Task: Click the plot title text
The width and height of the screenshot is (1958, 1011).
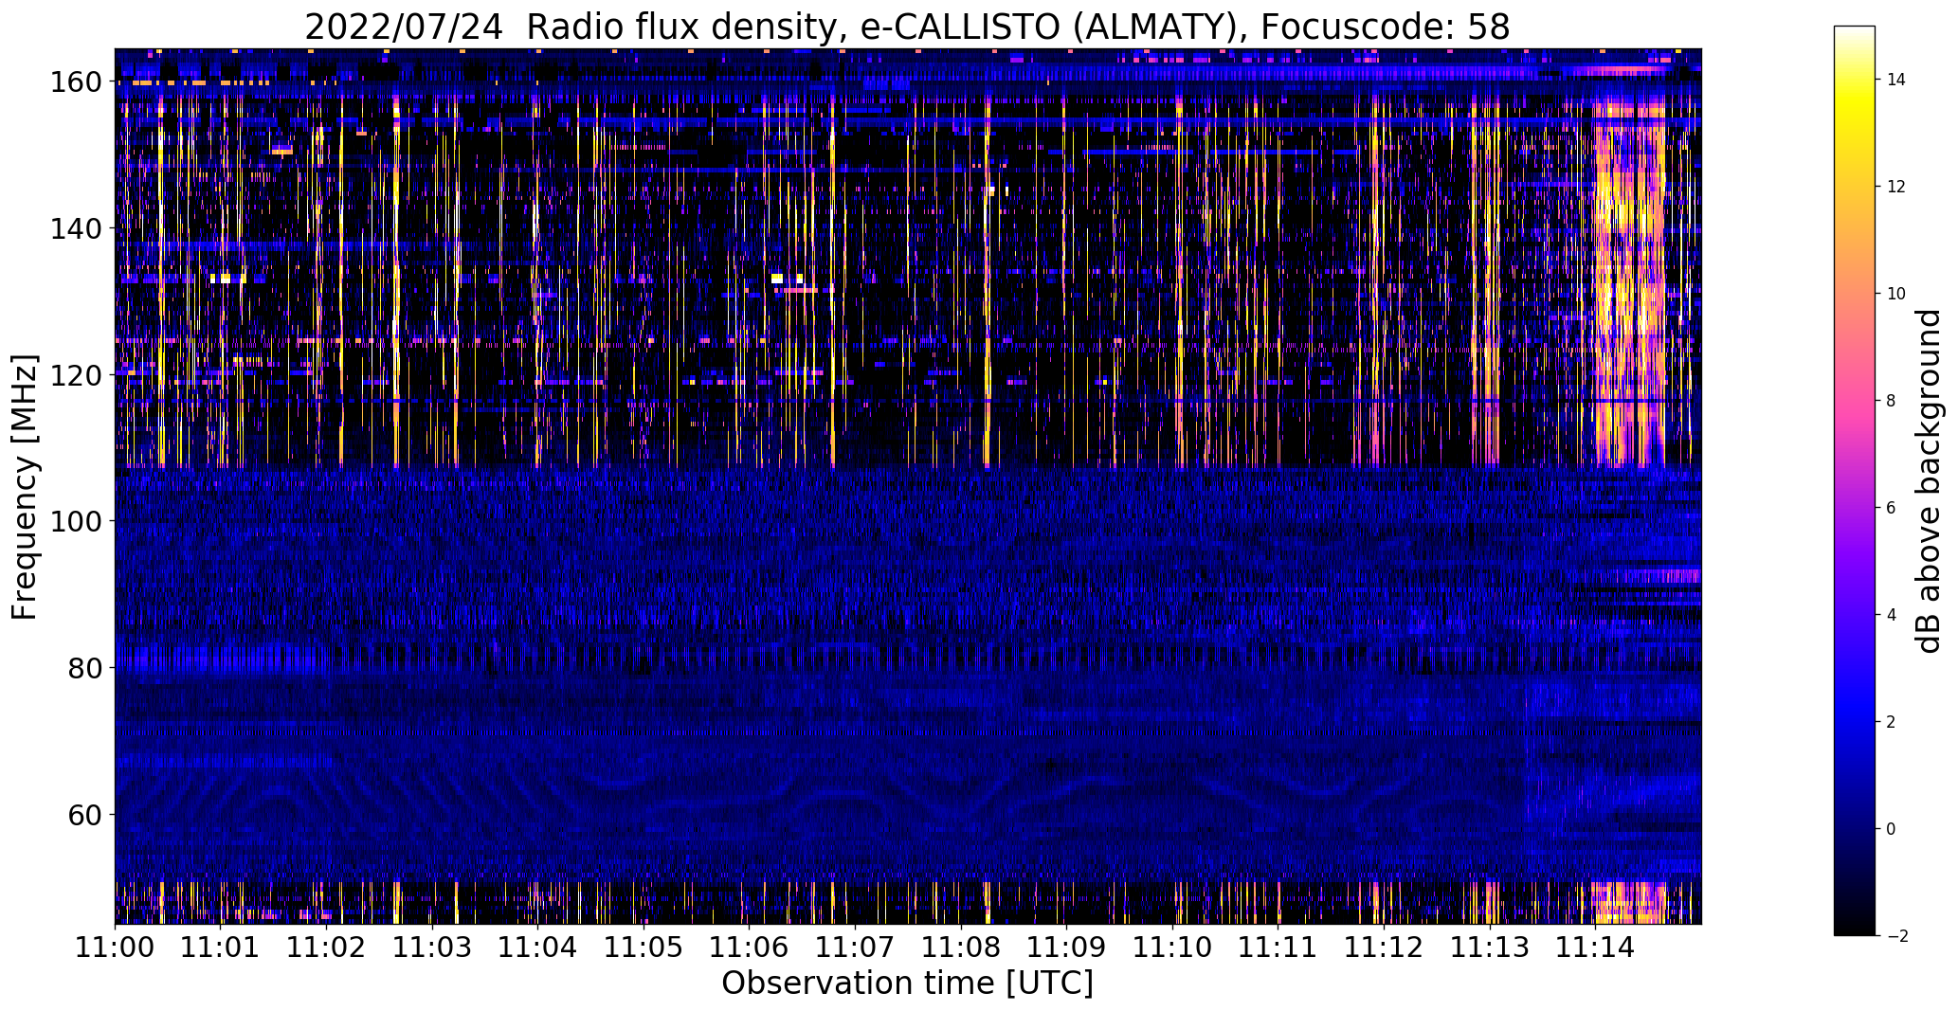Action: point(907,27)
